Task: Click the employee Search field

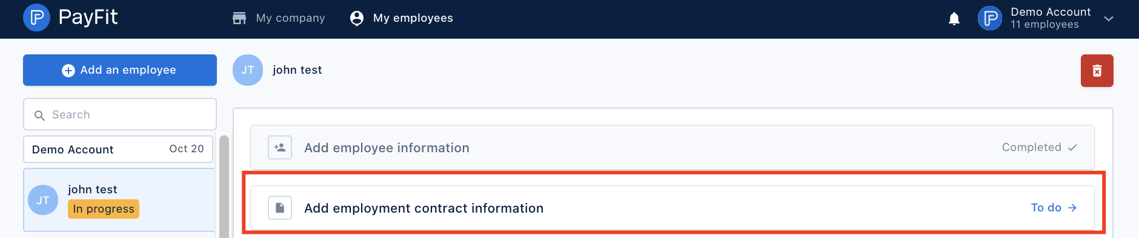Action: point(120,114)
